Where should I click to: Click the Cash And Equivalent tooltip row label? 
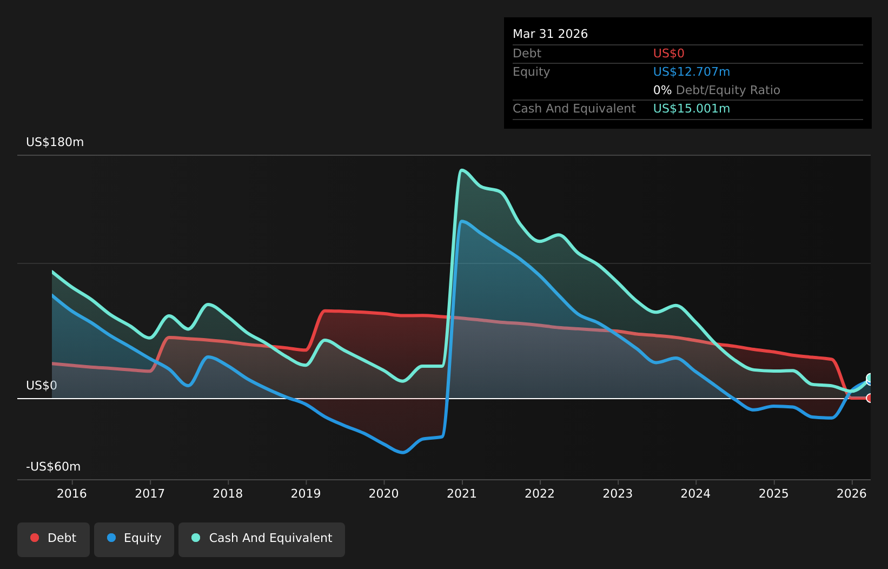click(574, 109)
